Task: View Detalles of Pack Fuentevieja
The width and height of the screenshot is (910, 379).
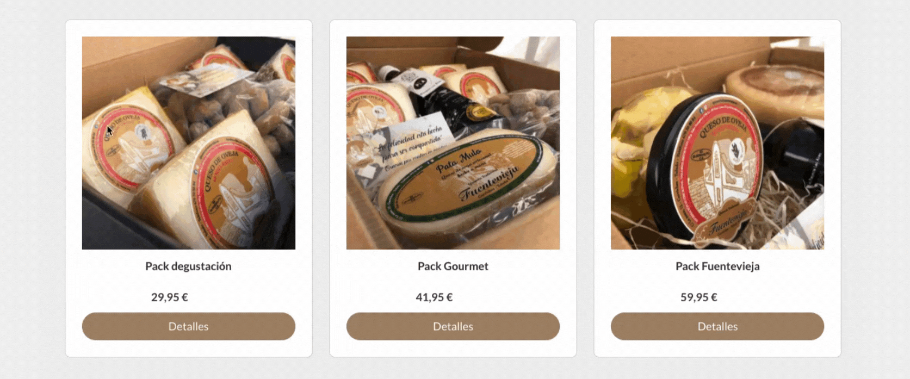Action: pyautogui.click(x=717, y=326)
